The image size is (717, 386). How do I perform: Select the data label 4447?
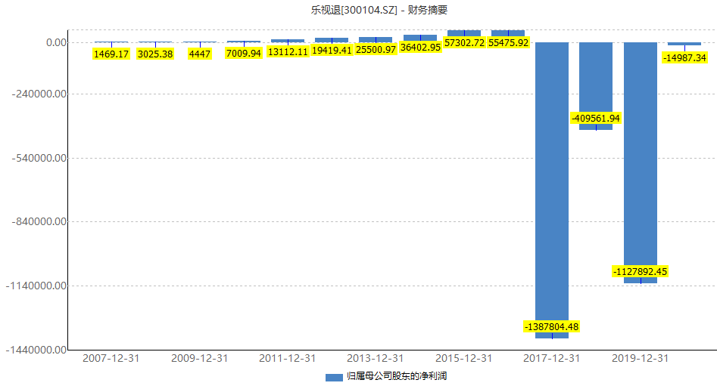[x=200, y=54]
